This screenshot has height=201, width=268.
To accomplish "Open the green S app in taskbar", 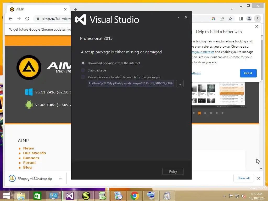I will coord(86,196).
